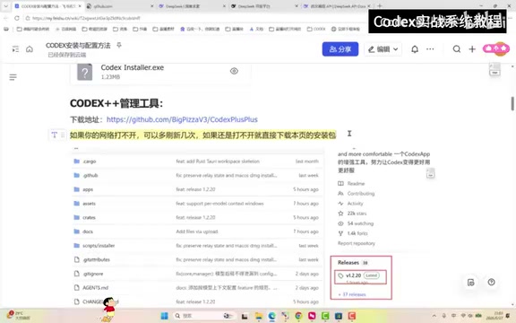Open the comment icon near the page top right
Screen dimensions: 516x323
point(494,70)
